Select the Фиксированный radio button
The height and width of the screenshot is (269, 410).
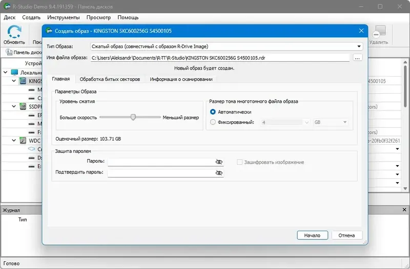coord(213,122)
